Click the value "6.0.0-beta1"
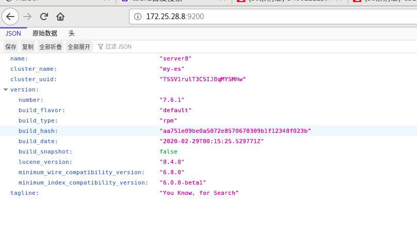Viewport: 417px width, 245px height. (183, 182)
